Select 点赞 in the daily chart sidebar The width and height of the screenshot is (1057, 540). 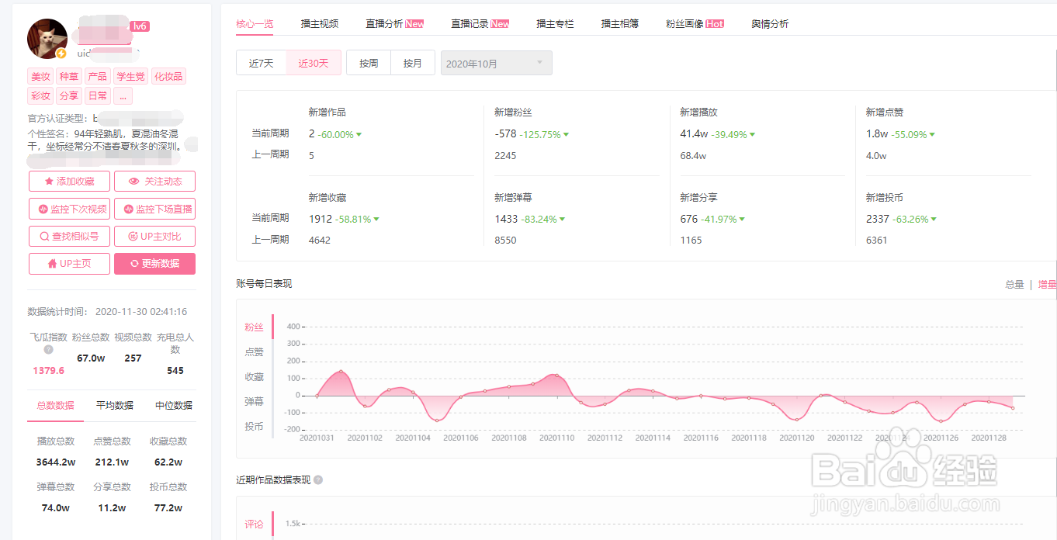(255, 352)
